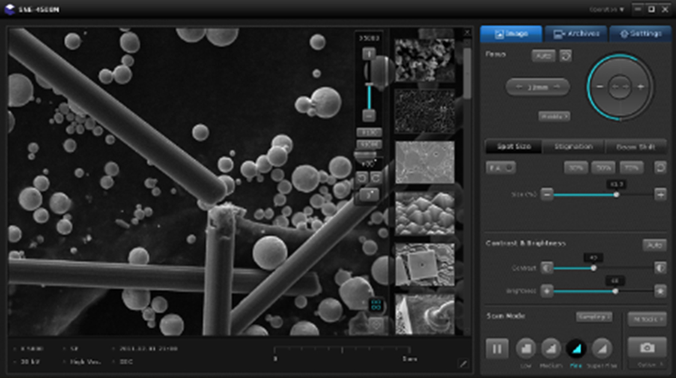Click focus dial plus button

pos(640,87)
